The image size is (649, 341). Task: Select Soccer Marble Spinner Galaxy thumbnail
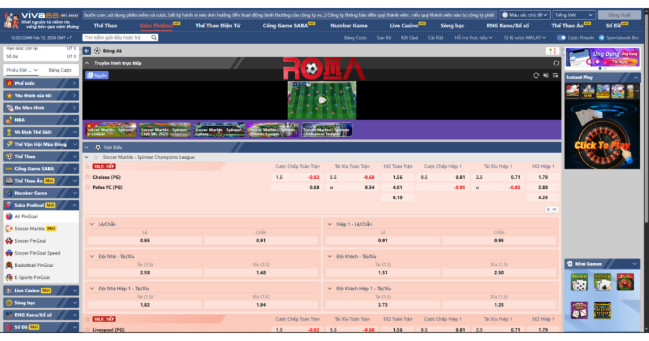tap(219, 129)
